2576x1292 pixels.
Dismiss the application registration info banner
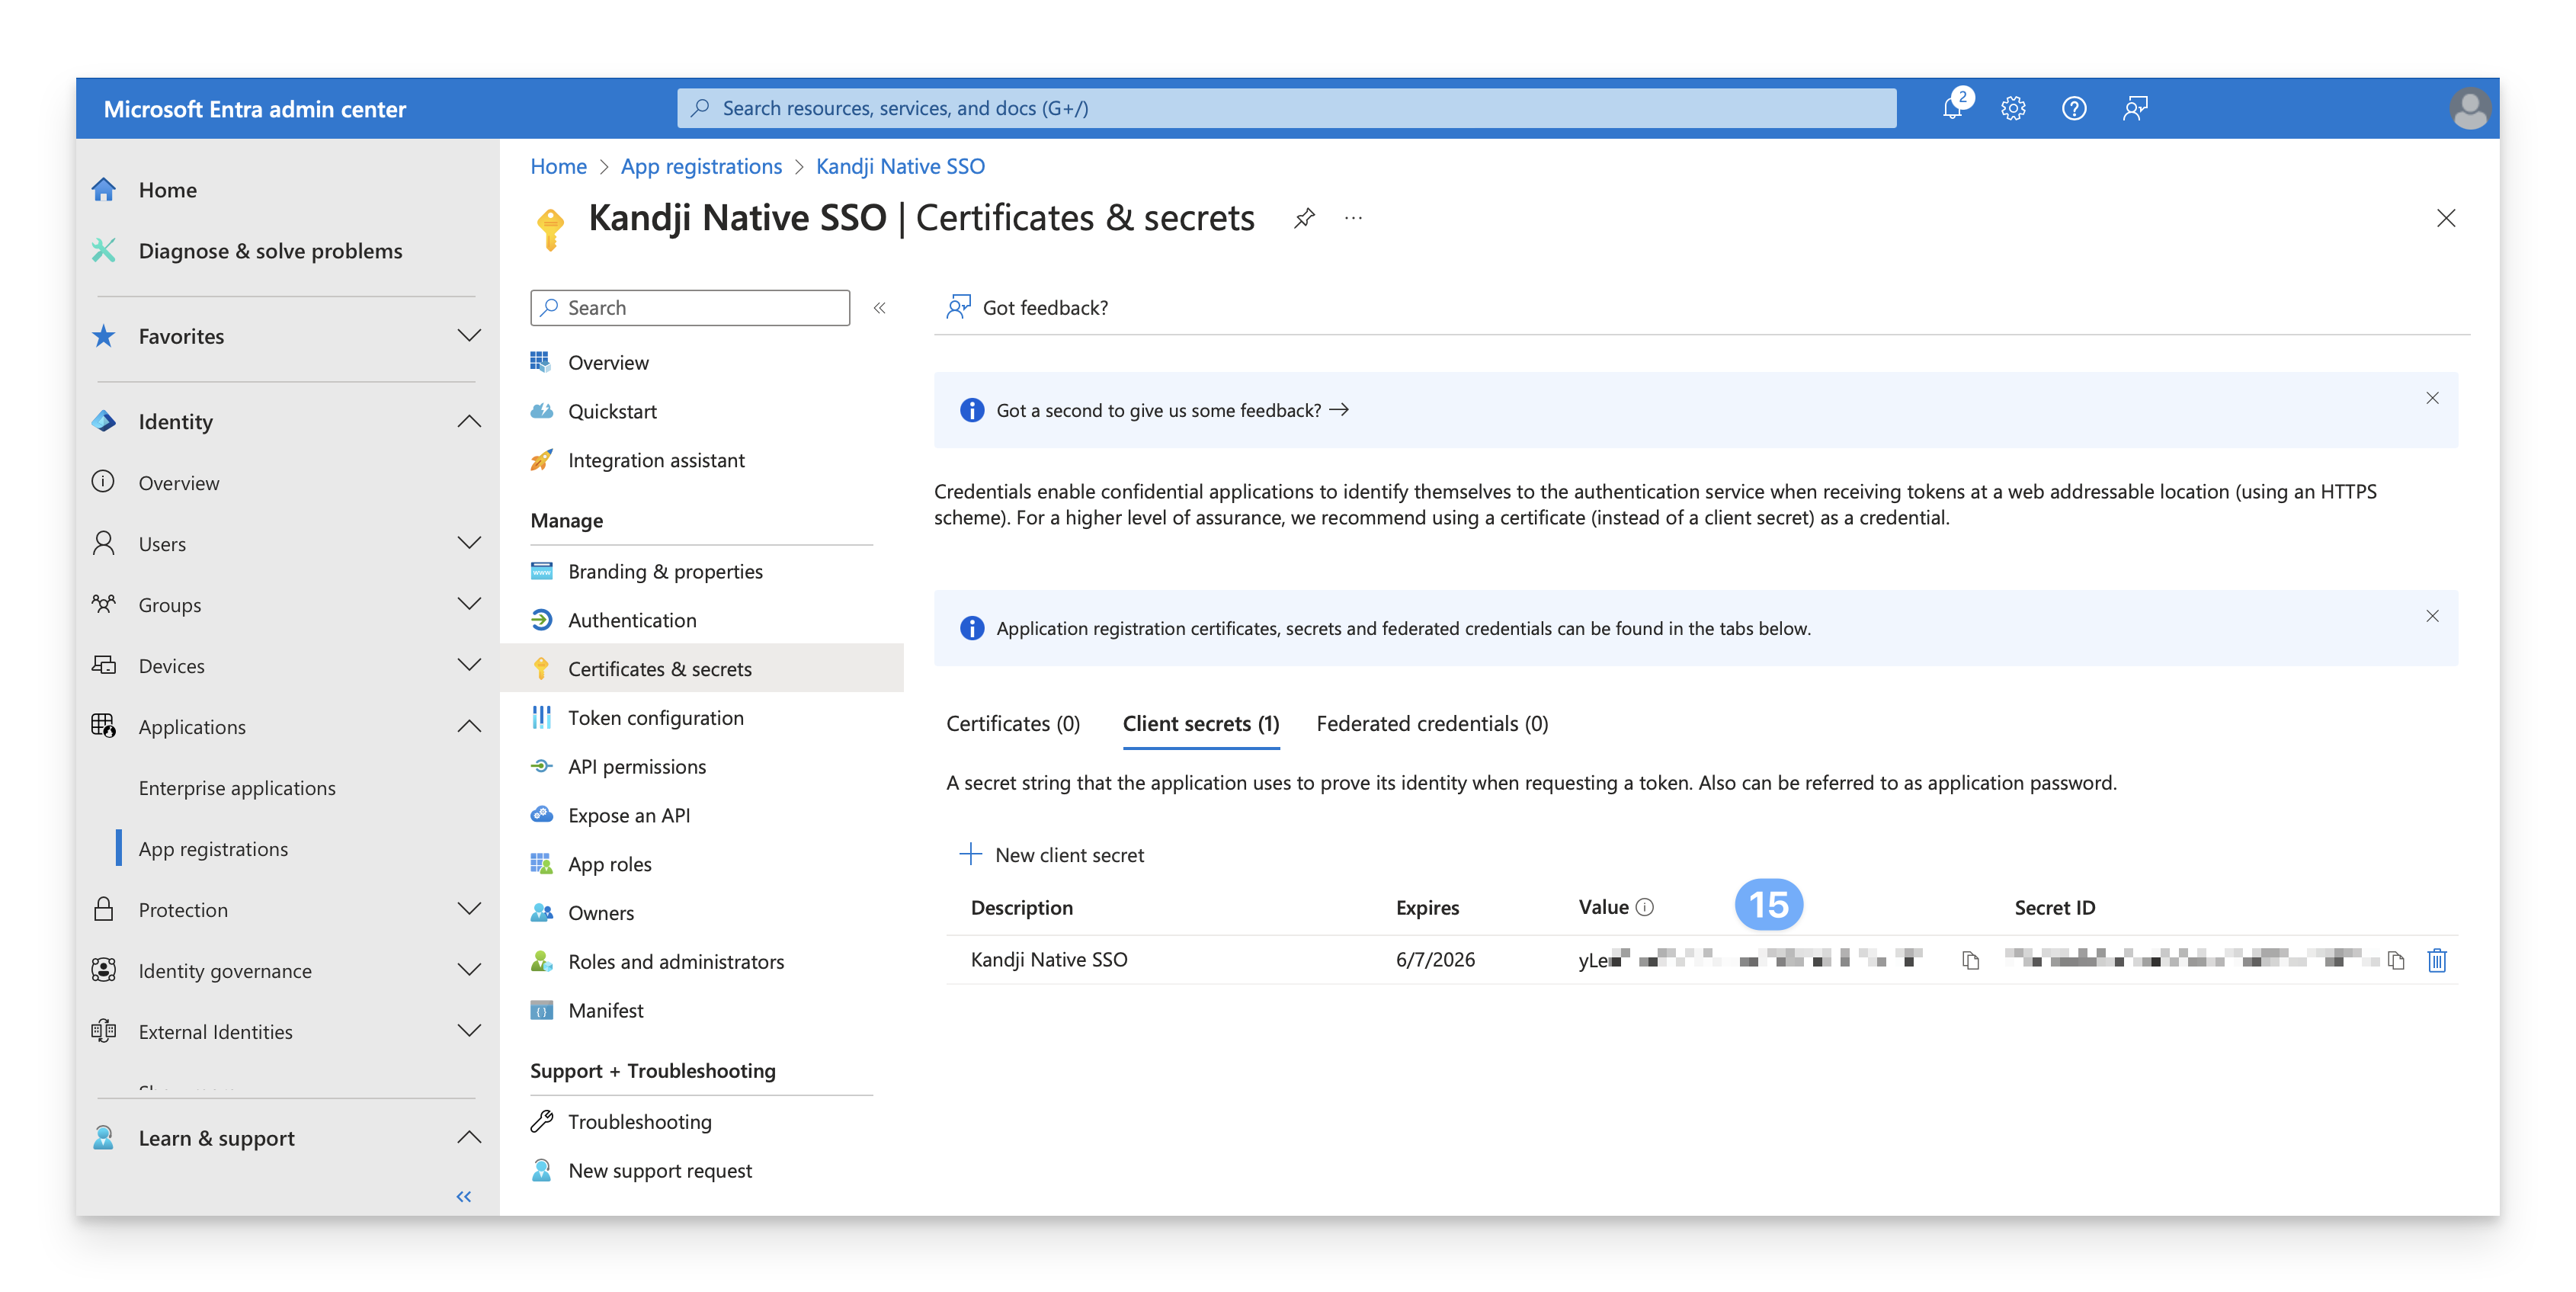(x=2432, y=616)
